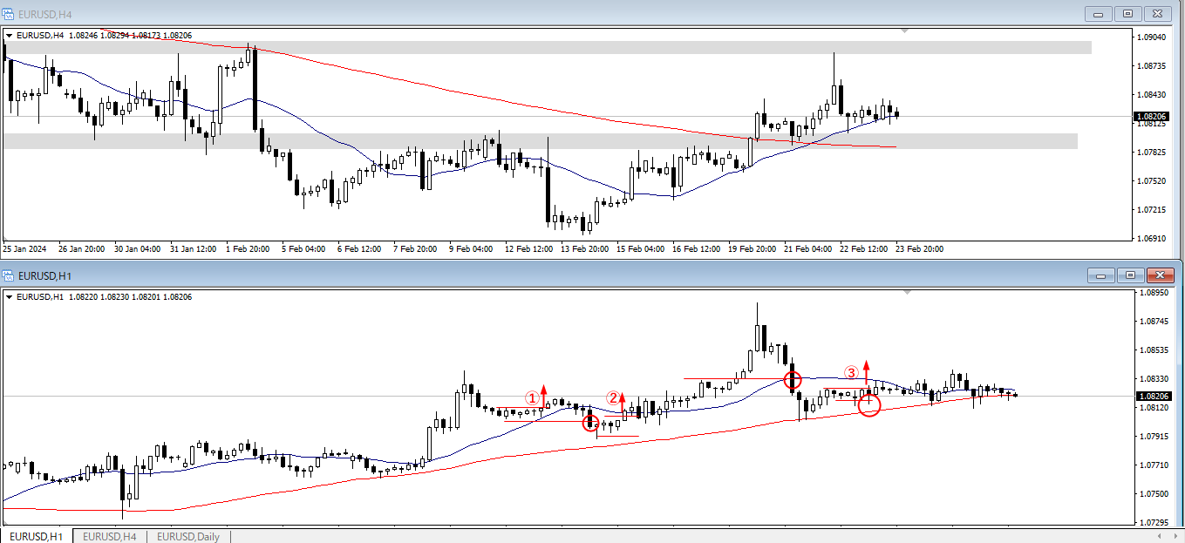Open the EURUSD,H4 one-click trading arrow
The width and height of the screenshot is (1185, 543).
(10, 36)
